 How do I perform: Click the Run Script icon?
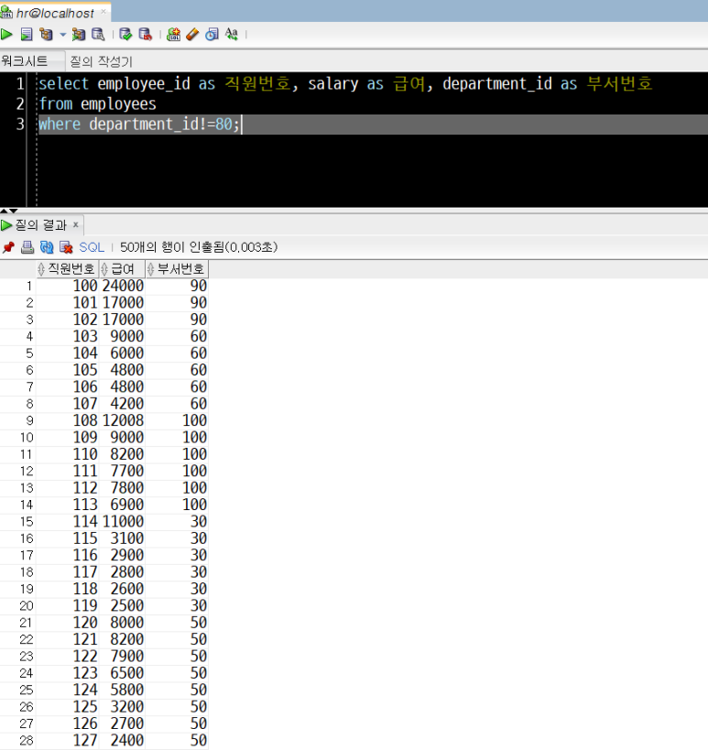(27, 35)
